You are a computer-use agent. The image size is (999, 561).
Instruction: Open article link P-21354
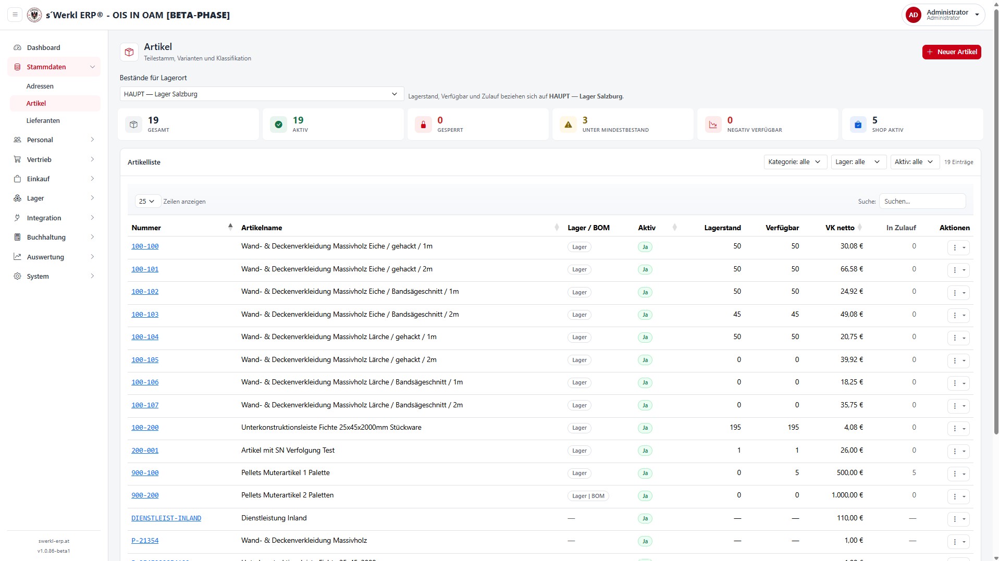click(145, 541)
